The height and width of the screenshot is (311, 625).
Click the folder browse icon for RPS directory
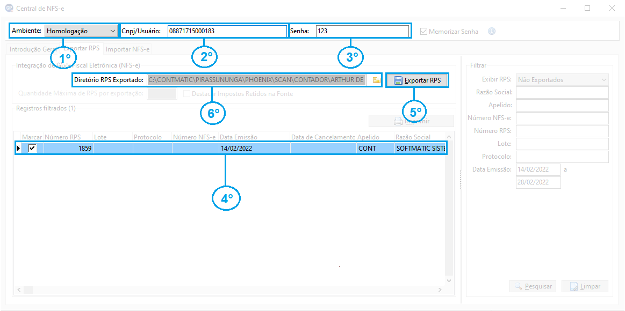376,80
